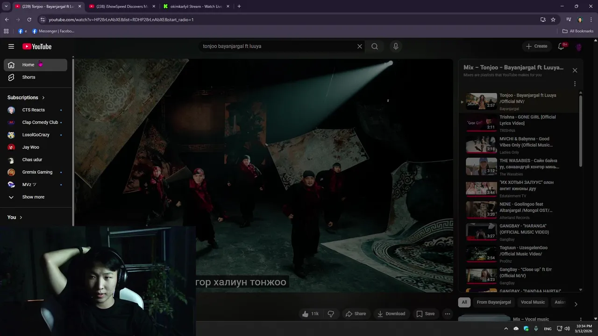Open Chrome three-dot menu
The height and width of the screenshot is (336, 598).
(x=591, y=20)
